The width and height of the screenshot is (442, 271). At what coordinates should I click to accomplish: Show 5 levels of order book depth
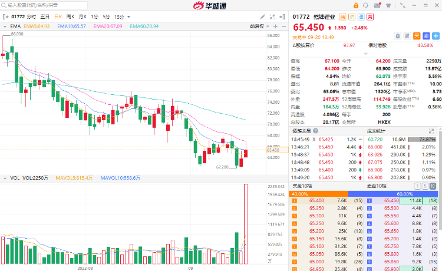pyautogui.click(x=425, y=186)
